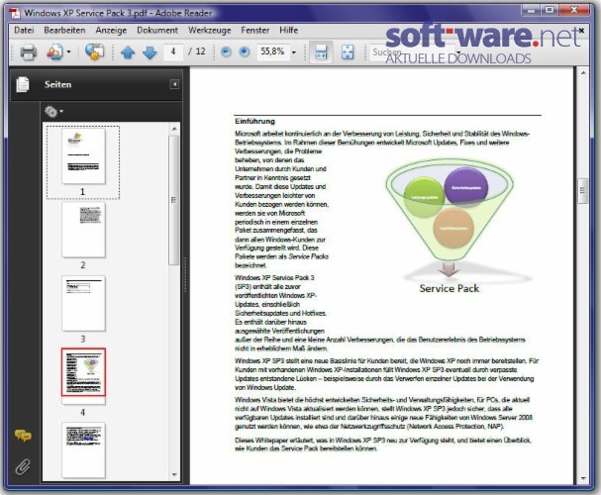Toggle fit width scrolling mode icon
This screenshot has width=601, height=495.
click(321, 52)
